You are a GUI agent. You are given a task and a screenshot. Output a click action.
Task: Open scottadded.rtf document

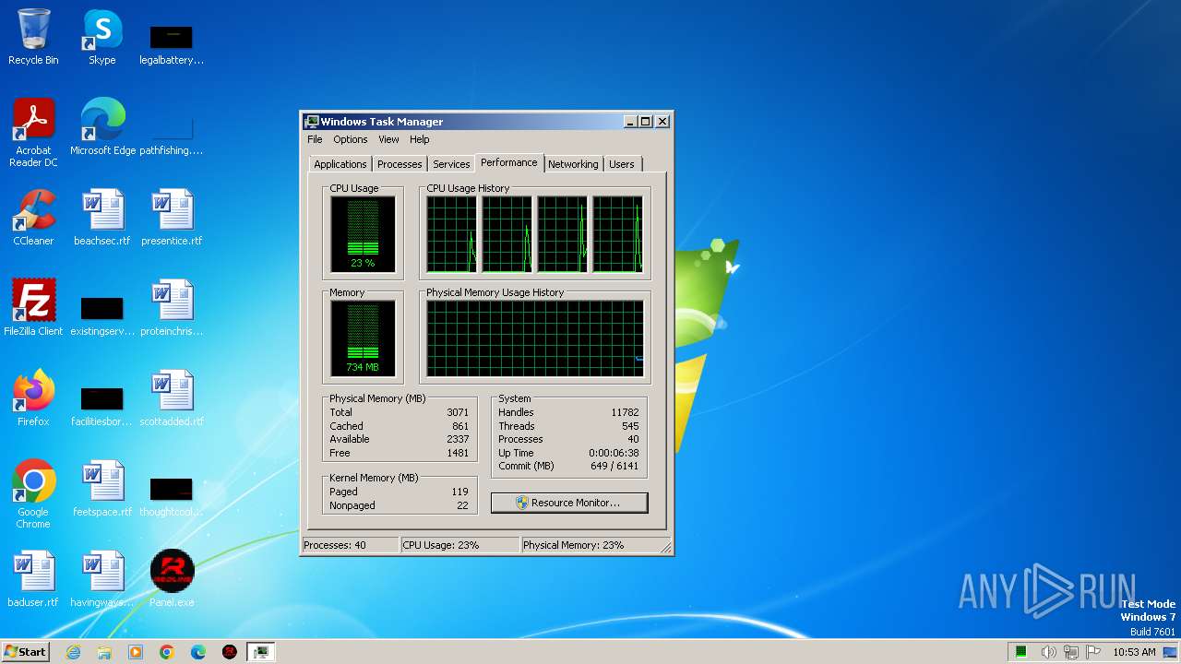tap(172, 397)
